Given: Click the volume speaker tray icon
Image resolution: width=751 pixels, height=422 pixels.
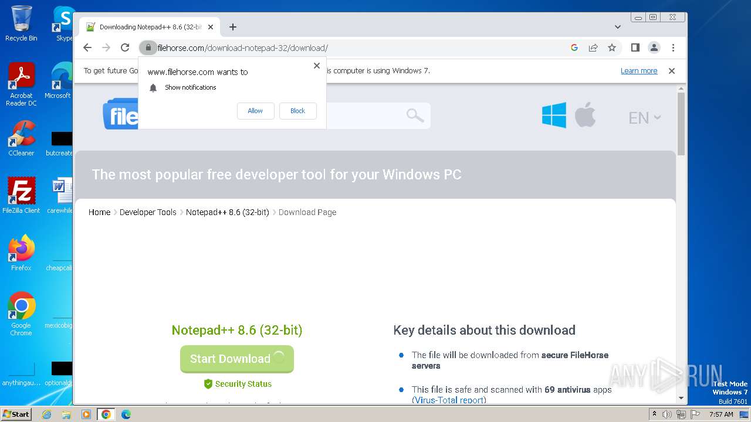Looking at the screenshot, I should click(667, 414).
